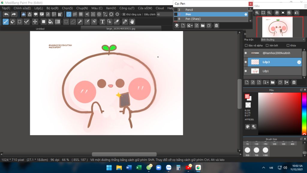This screenshot has width=307, height=173.
Task: Click the Redo arrow
Action: click(14, 14)
